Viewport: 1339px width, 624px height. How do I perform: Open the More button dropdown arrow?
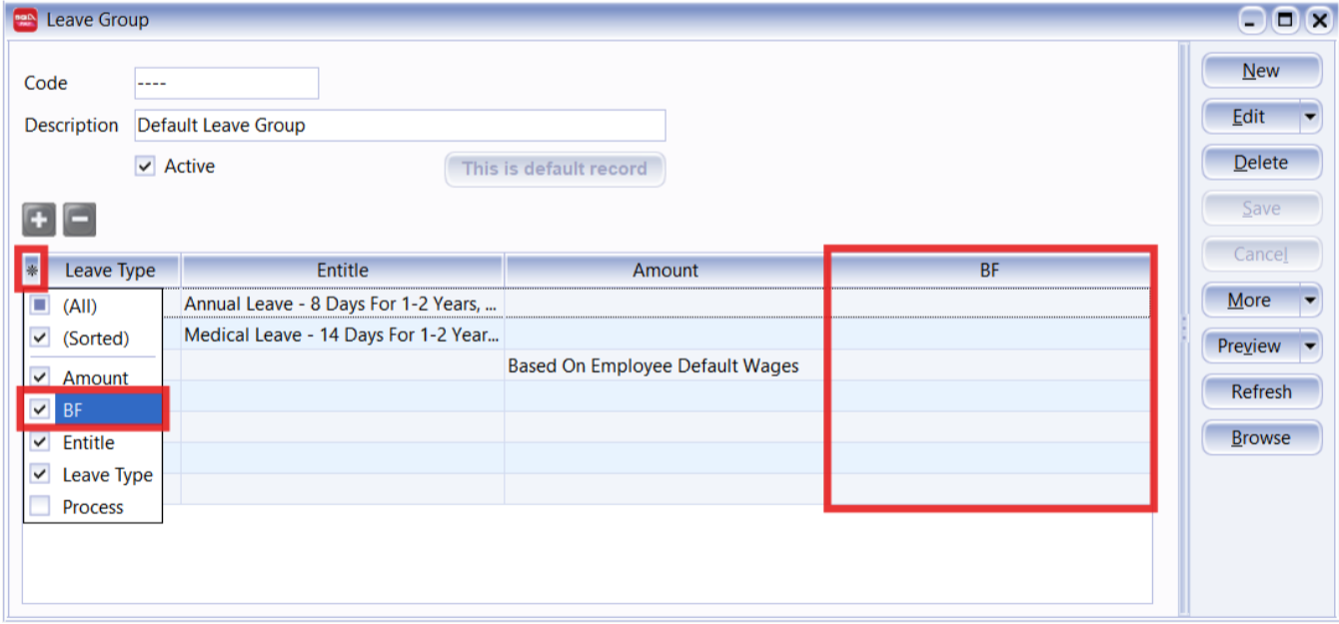pos(1310,301)
